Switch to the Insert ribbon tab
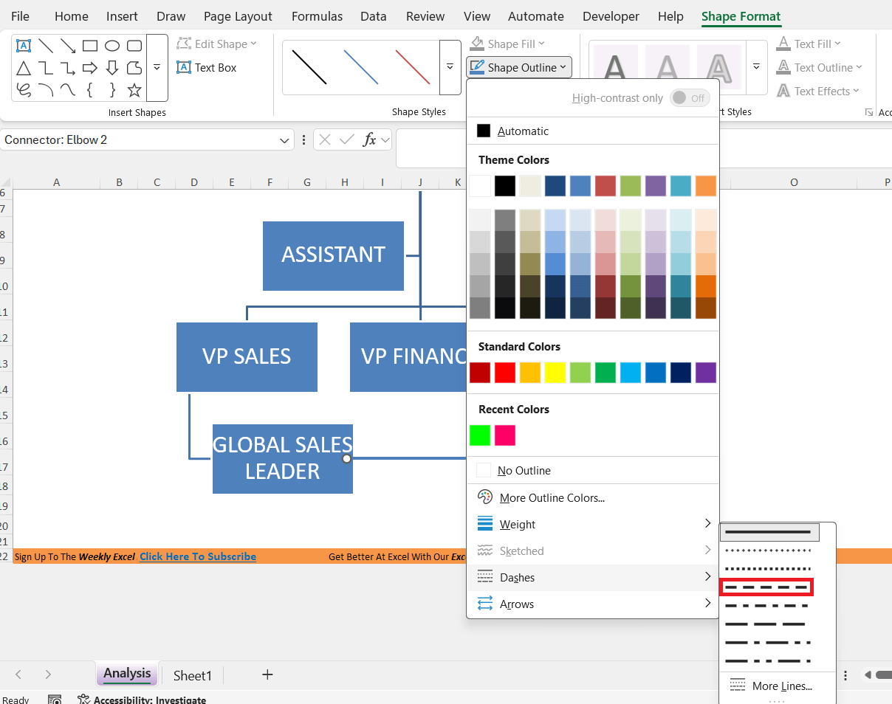 [122, 16]
